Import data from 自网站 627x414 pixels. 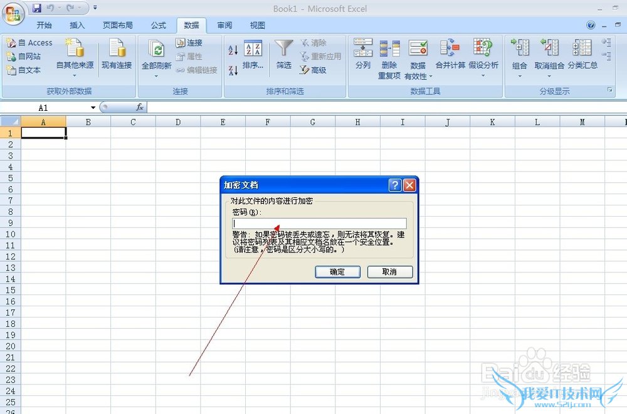[x=24, y=56]
